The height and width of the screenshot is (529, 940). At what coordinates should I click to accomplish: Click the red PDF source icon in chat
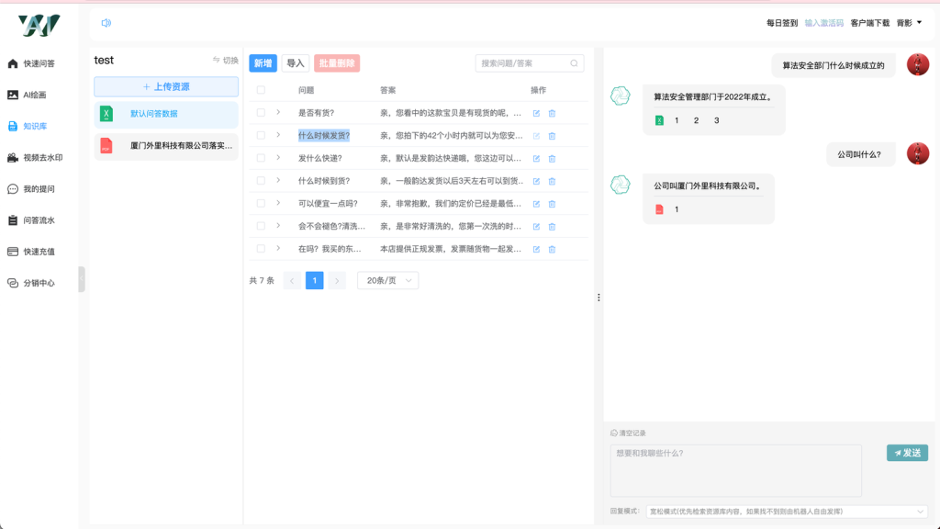[659, 210]
